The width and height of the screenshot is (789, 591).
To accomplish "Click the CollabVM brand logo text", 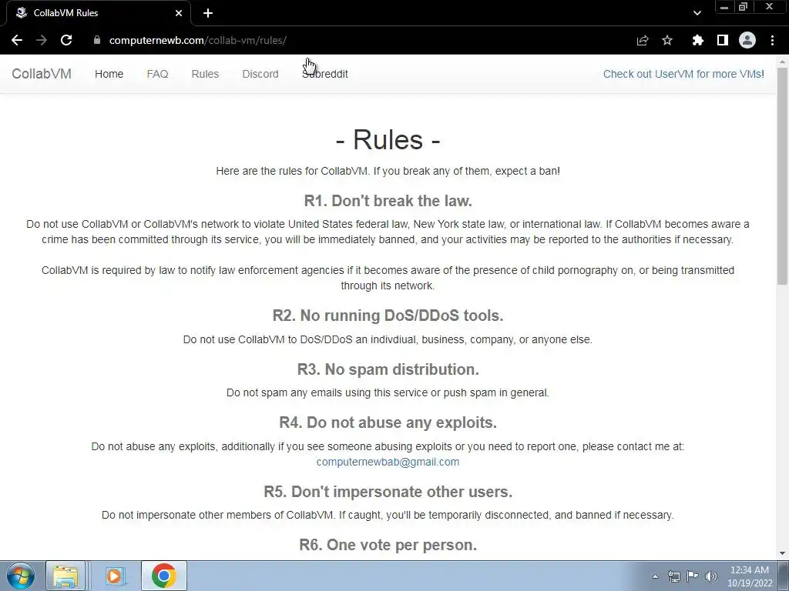I will coord(42,74).
